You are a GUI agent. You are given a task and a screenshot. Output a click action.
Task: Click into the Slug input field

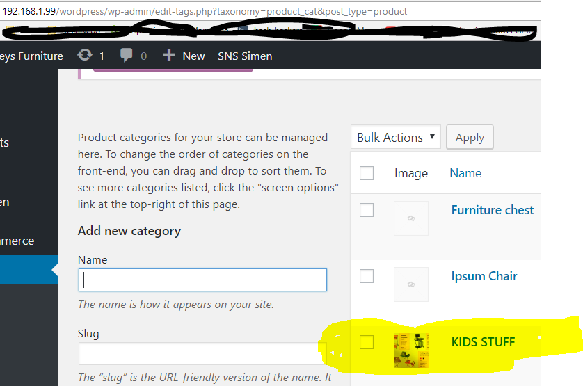(x=202, y=353)
